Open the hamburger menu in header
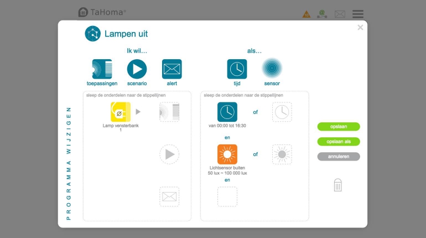 tap(358, 14)
